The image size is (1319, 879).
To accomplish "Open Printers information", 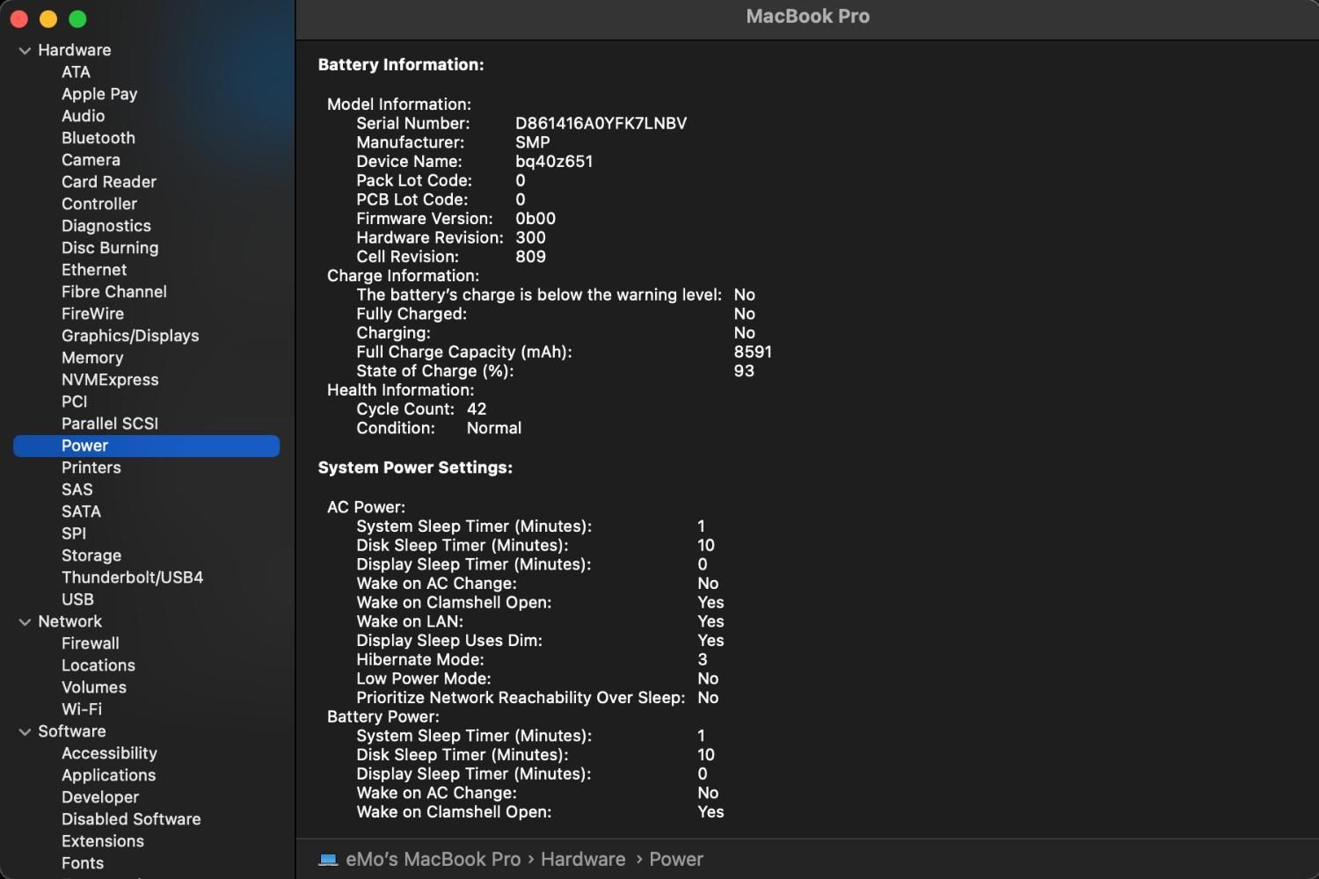I will click(91, 468).
